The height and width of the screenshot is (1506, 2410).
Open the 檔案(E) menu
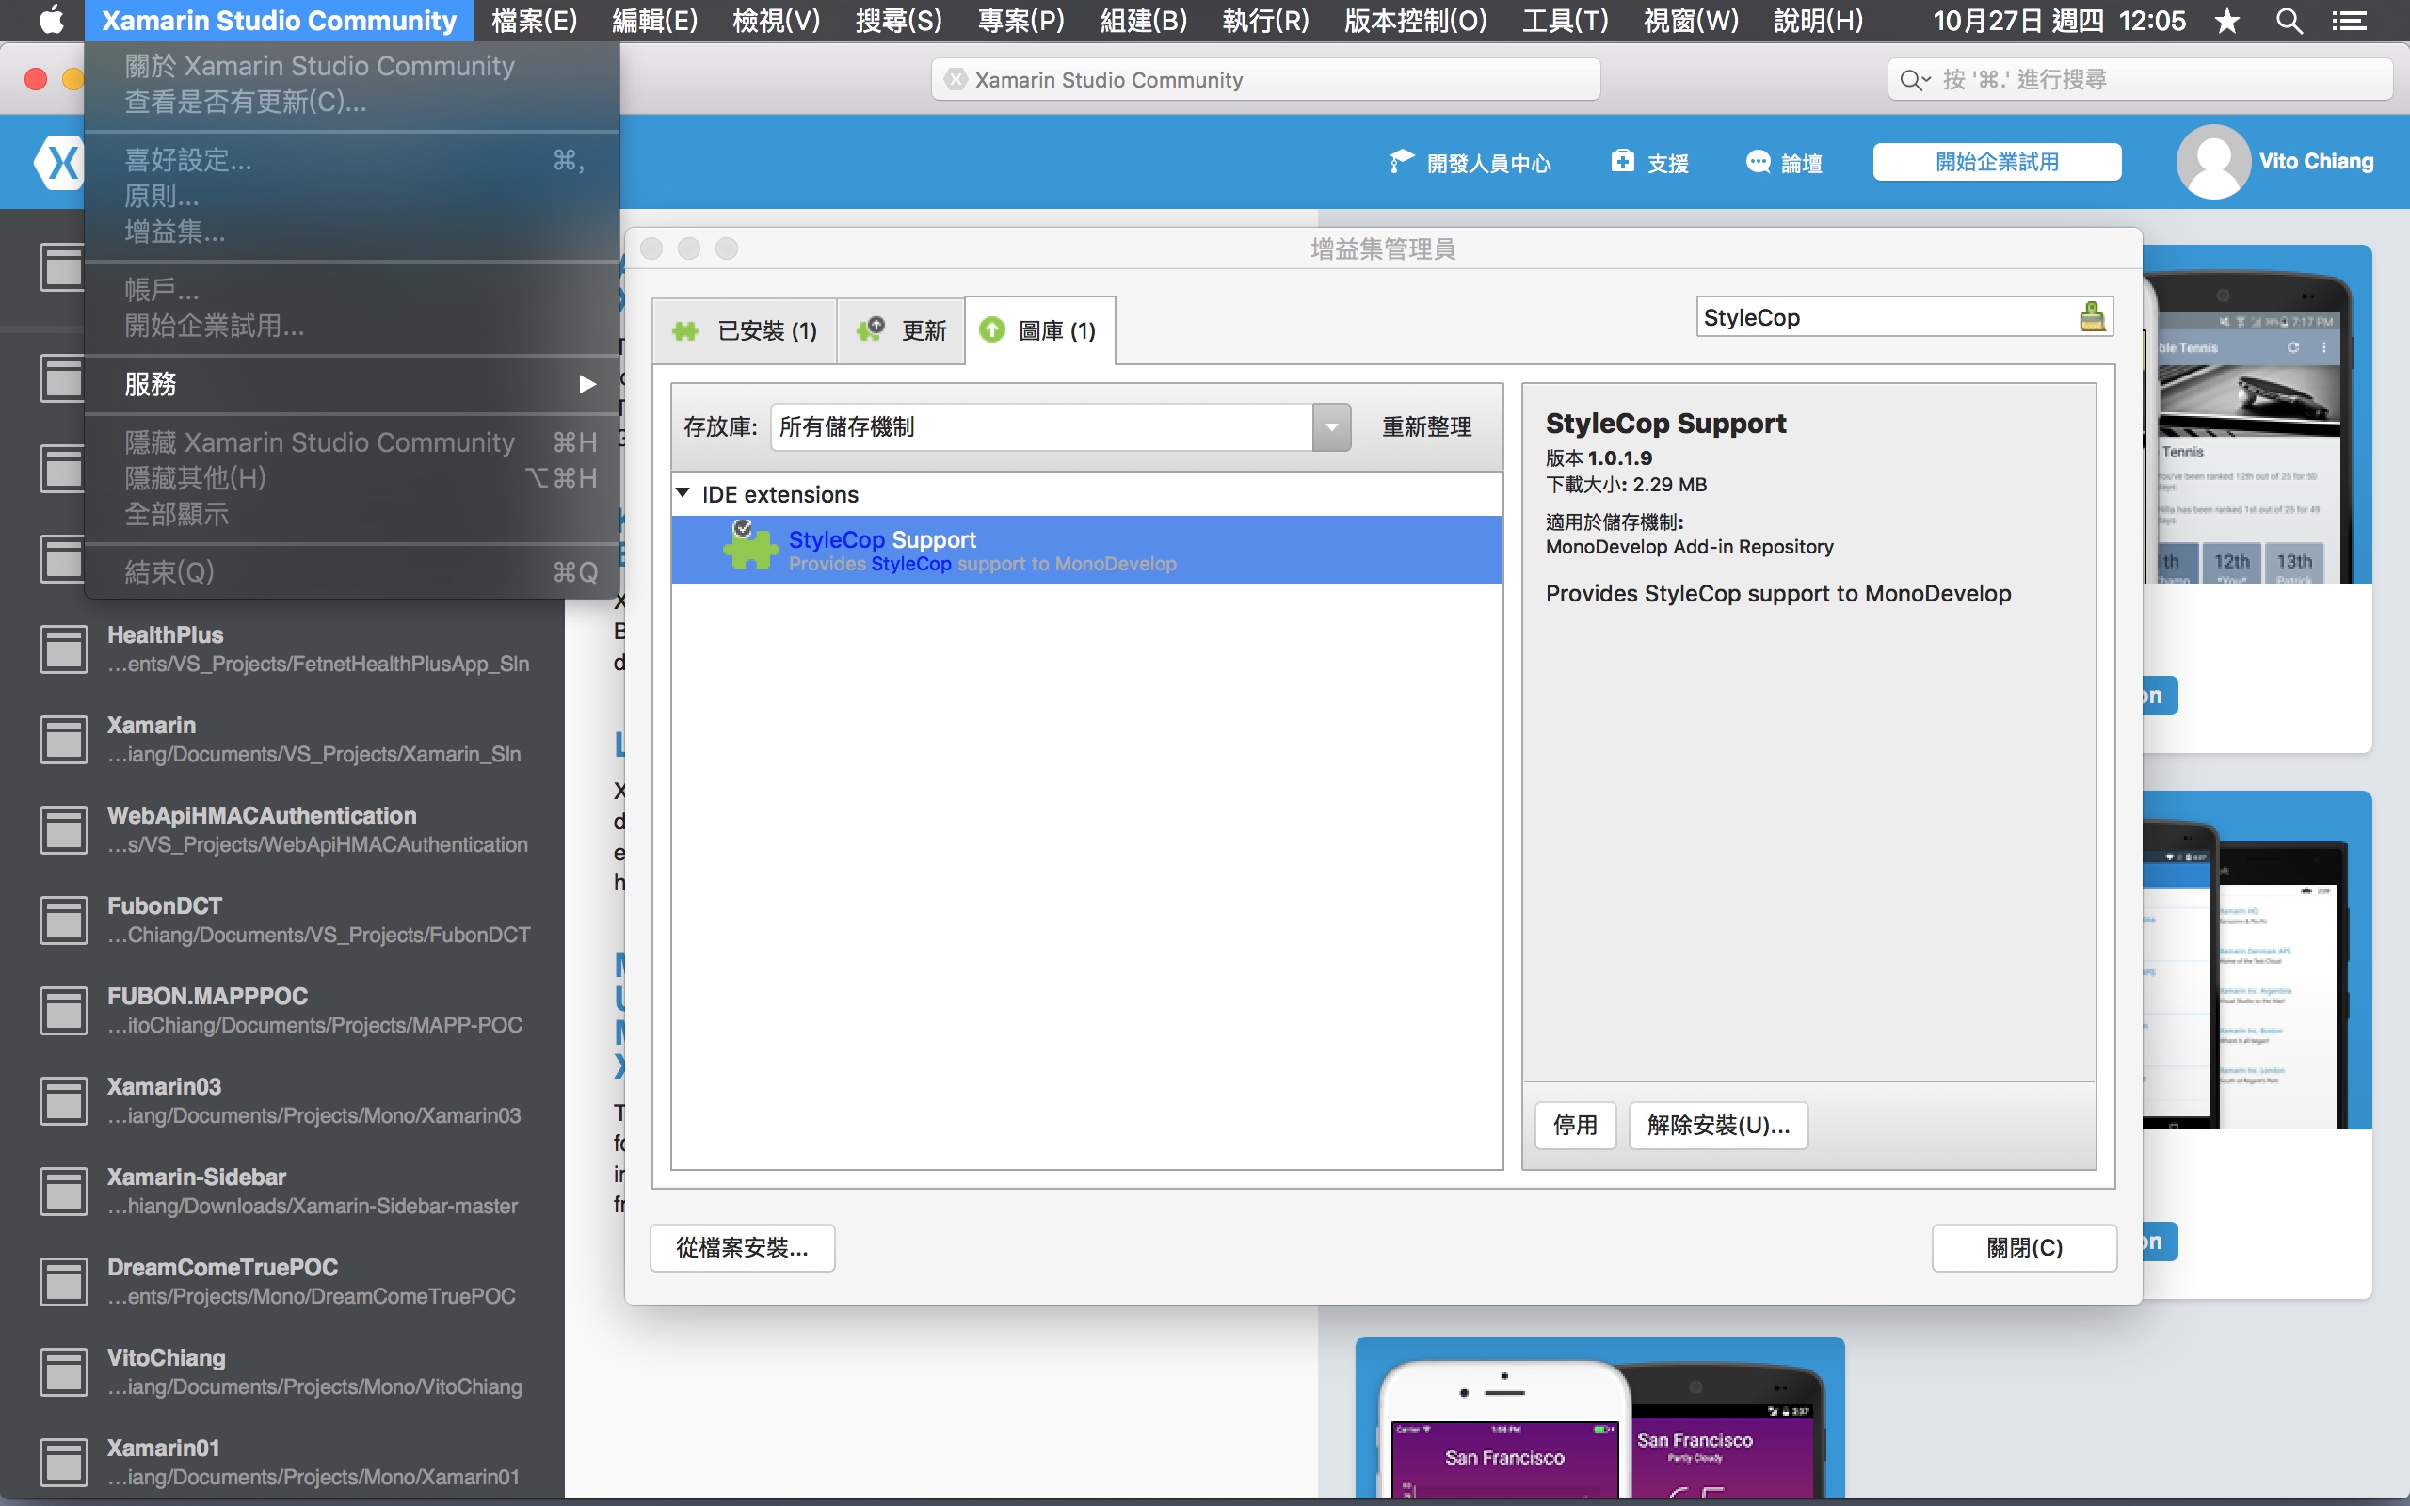(535, 20)
